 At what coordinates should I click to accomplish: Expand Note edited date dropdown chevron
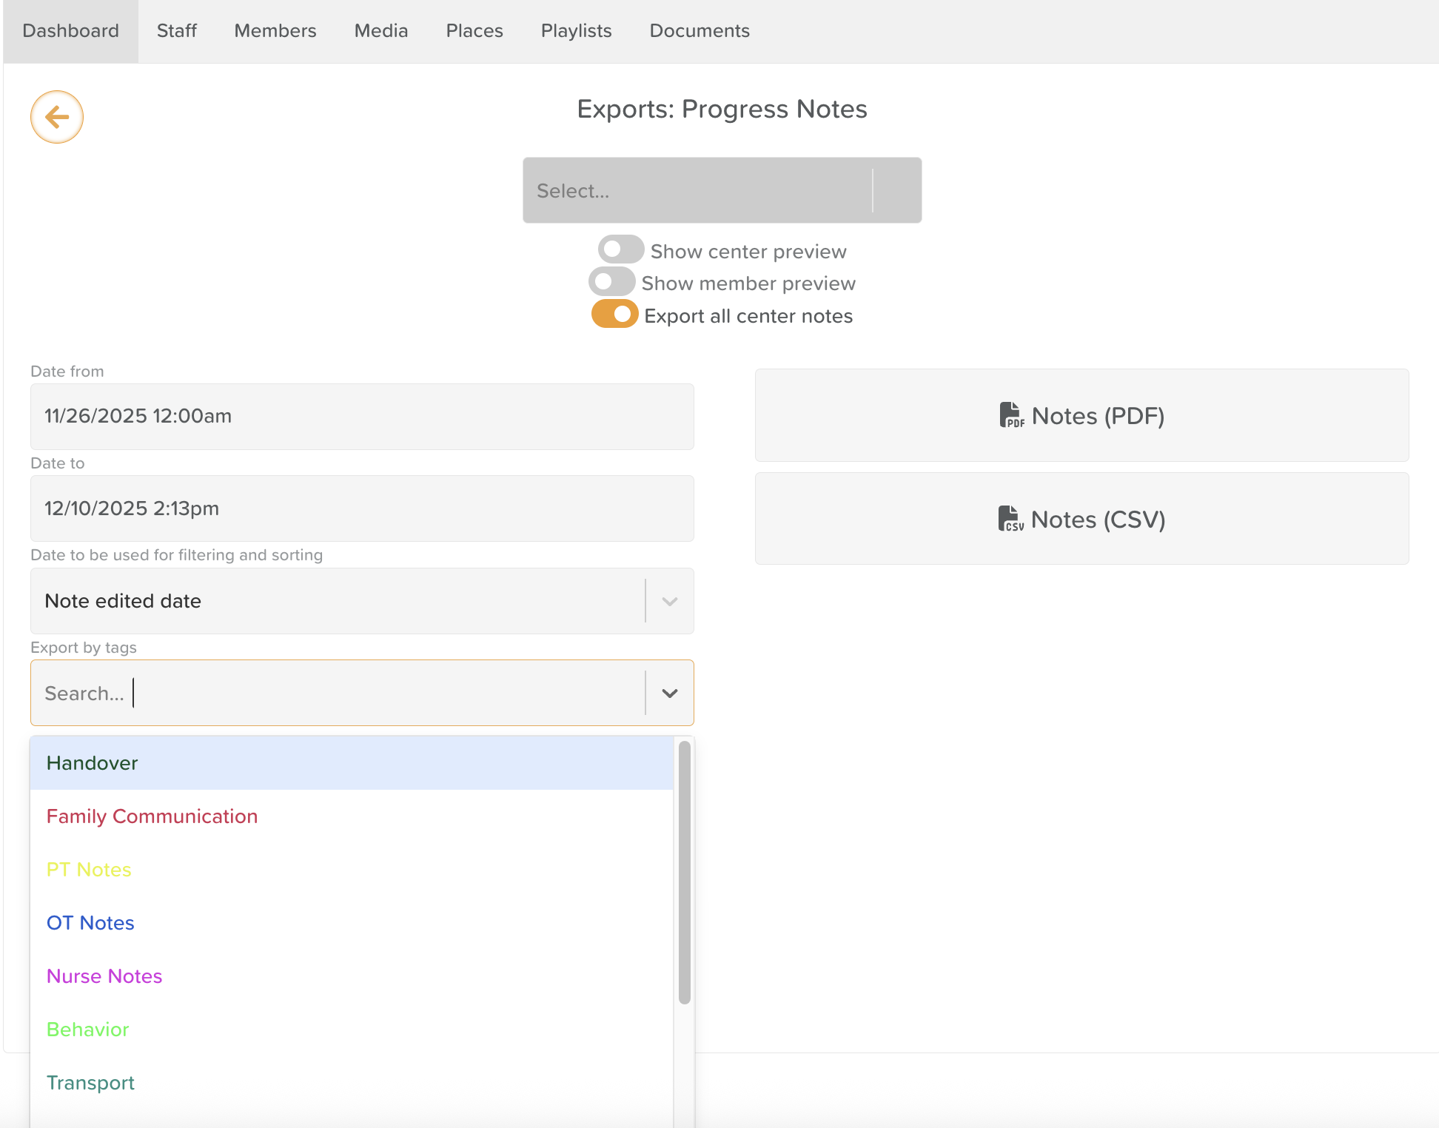(670, 601)
